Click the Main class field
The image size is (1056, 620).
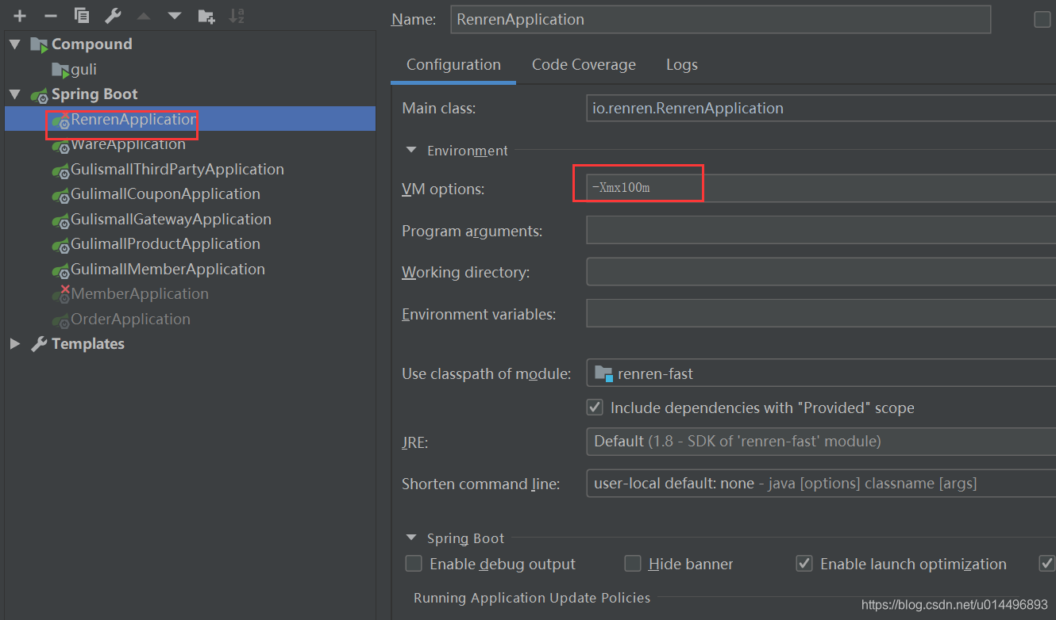(821, 108)
